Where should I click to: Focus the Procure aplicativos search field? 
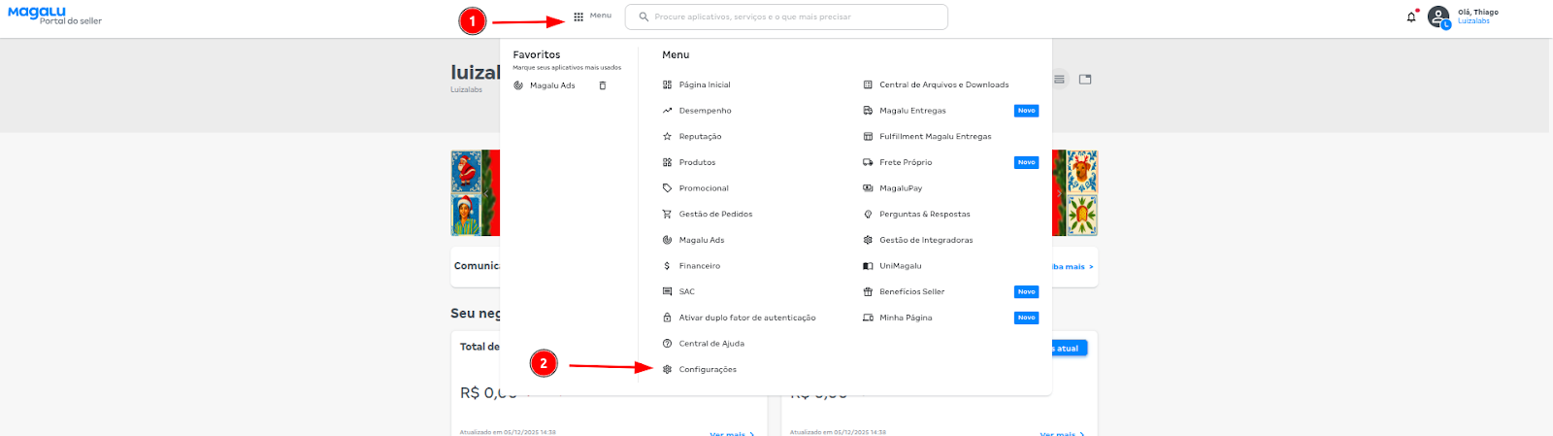[x=786, y=17]
